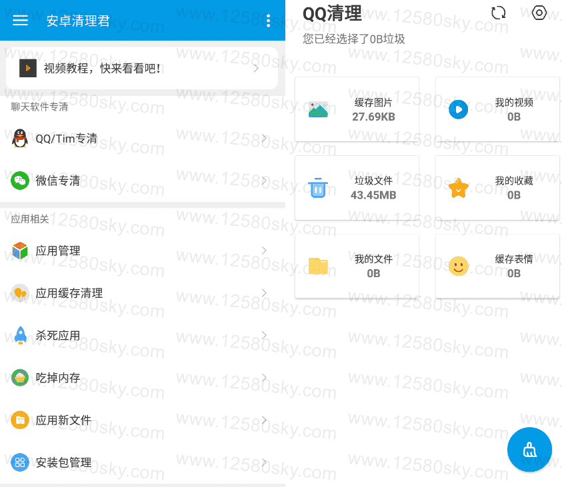
Task: Click the 我的收藏 card label
Action: 514,181
